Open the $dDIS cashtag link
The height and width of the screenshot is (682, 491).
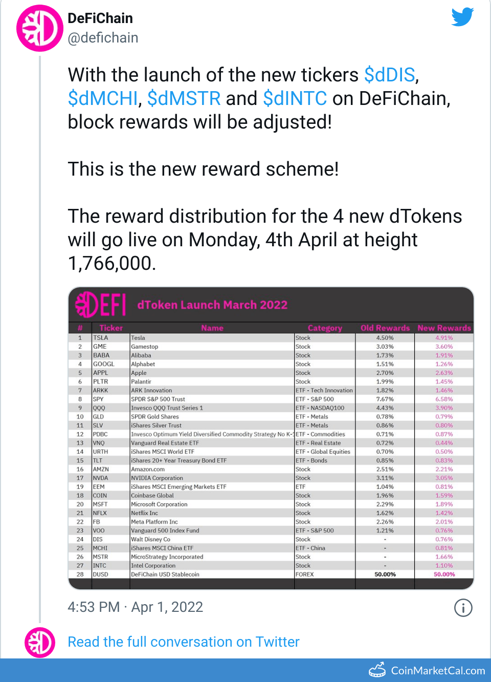tap(389, 75)
